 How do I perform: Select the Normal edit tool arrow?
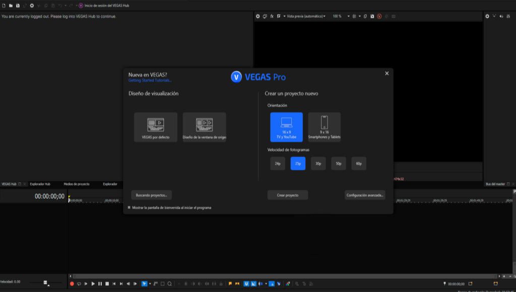coord(144,284)
